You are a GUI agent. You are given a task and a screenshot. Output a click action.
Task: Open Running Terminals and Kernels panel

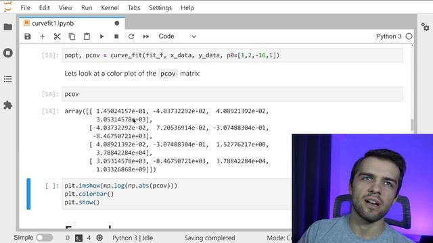(8, 53)
